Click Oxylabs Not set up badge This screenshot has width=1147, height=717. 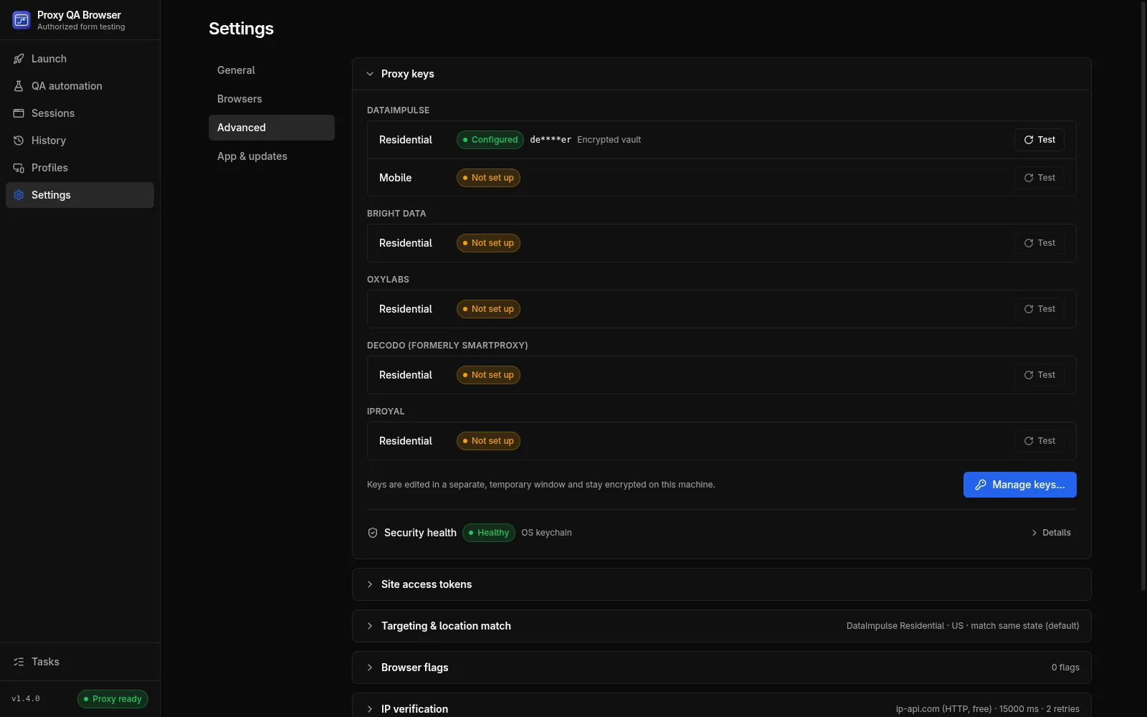click(x=488, y=309)
